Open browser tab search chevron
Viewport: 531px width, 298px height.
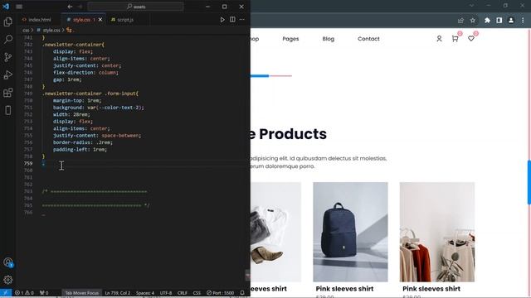(x=471, y=6)
